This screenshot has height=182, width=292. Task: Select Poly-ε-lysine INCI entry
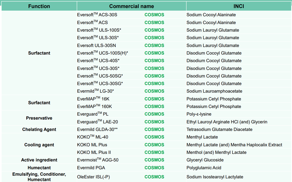199,114
